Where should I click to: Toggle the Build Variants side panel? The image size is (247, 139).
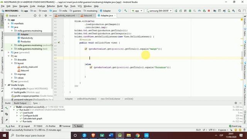[2, 104]
